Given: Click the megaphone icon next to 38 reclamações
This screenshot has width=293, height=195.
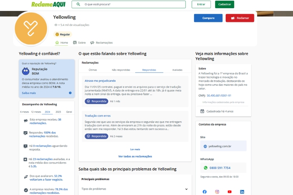Looking at the screenshot, I should (26, 121).
